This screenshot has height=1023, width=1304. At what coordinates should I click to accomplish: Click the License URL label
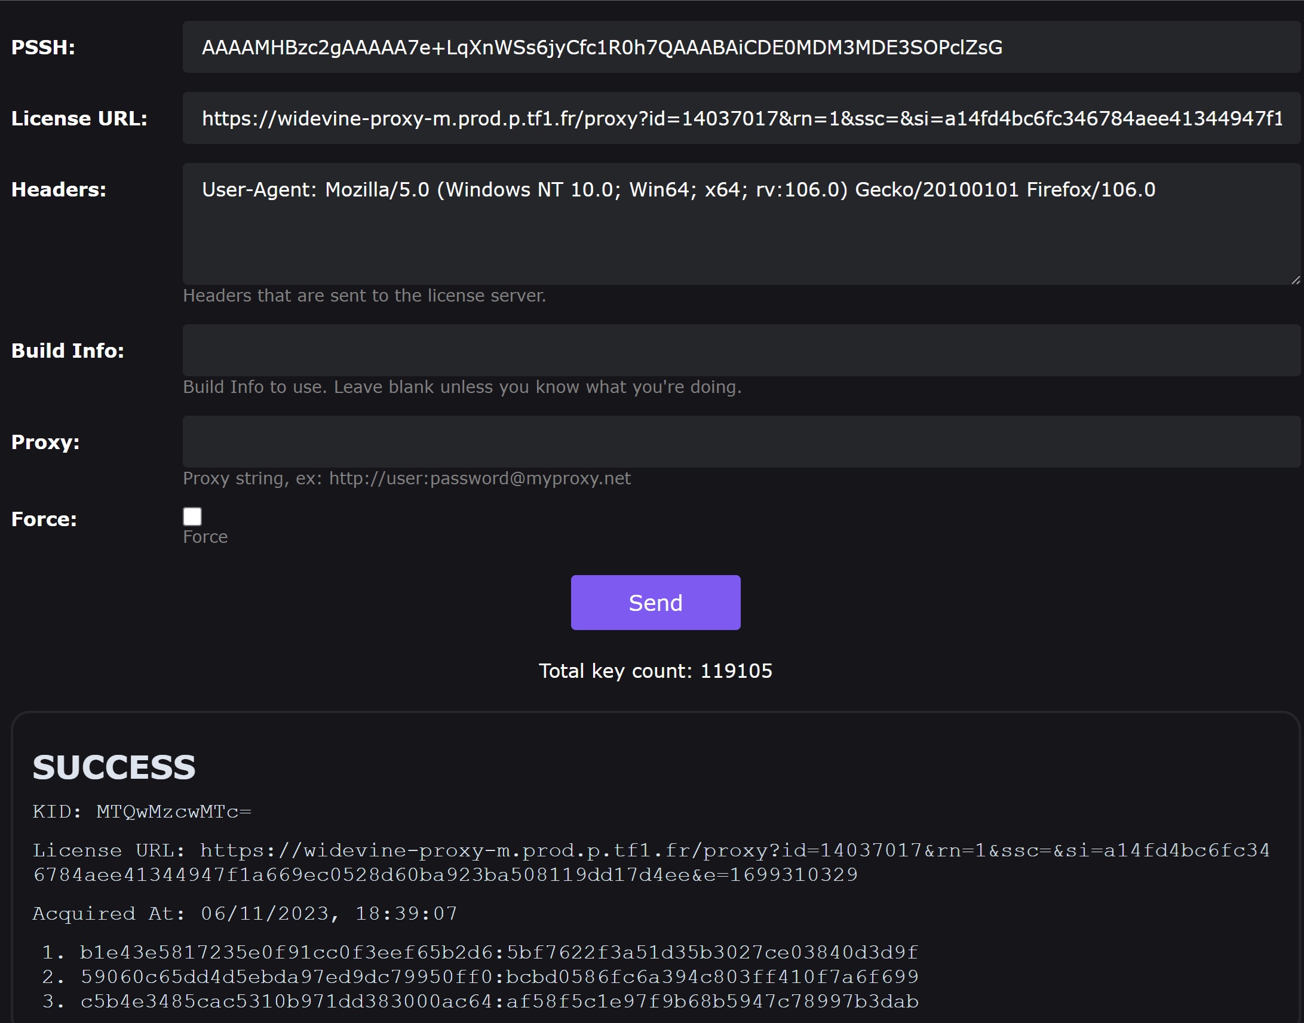[79, 119]
